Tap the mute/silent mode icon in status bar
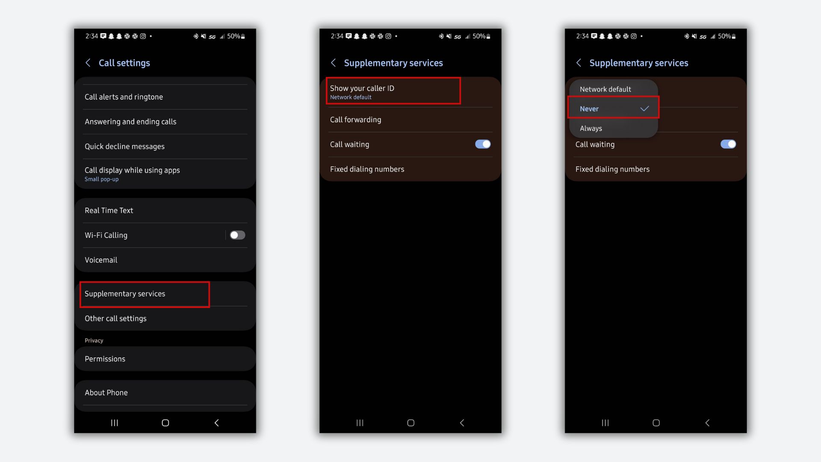Screen dimensions: 821x462 204,36
